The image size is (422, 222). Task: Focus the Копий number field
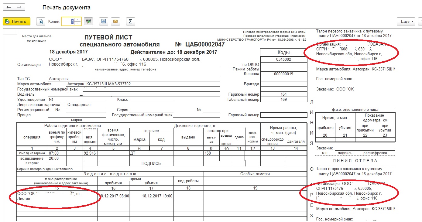[x=68, y=21]
